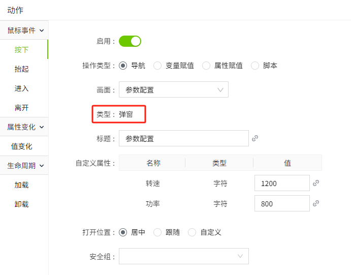Choose 自定义 open position
351x275 pixels.
pos(192,232)
